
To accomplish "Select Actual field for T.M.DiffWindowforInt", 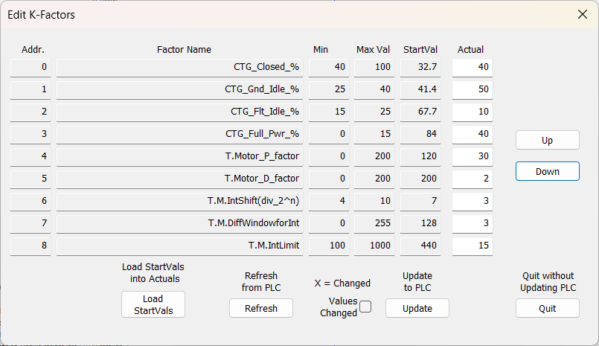I will click(473, 223).
